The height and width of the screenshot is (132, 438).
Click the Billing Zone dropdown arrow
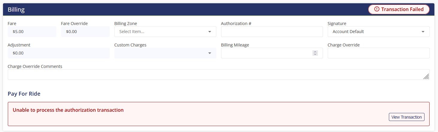coord(209,32)
